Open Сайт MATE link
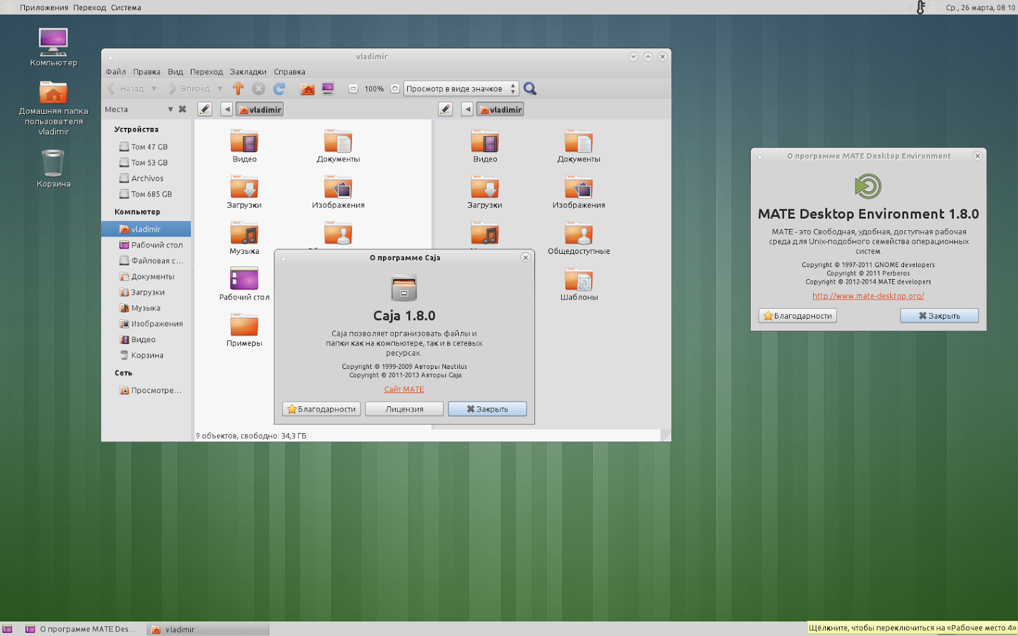Image resolution: width=1018 pixels, height=636 pixels. click(404, 389)
